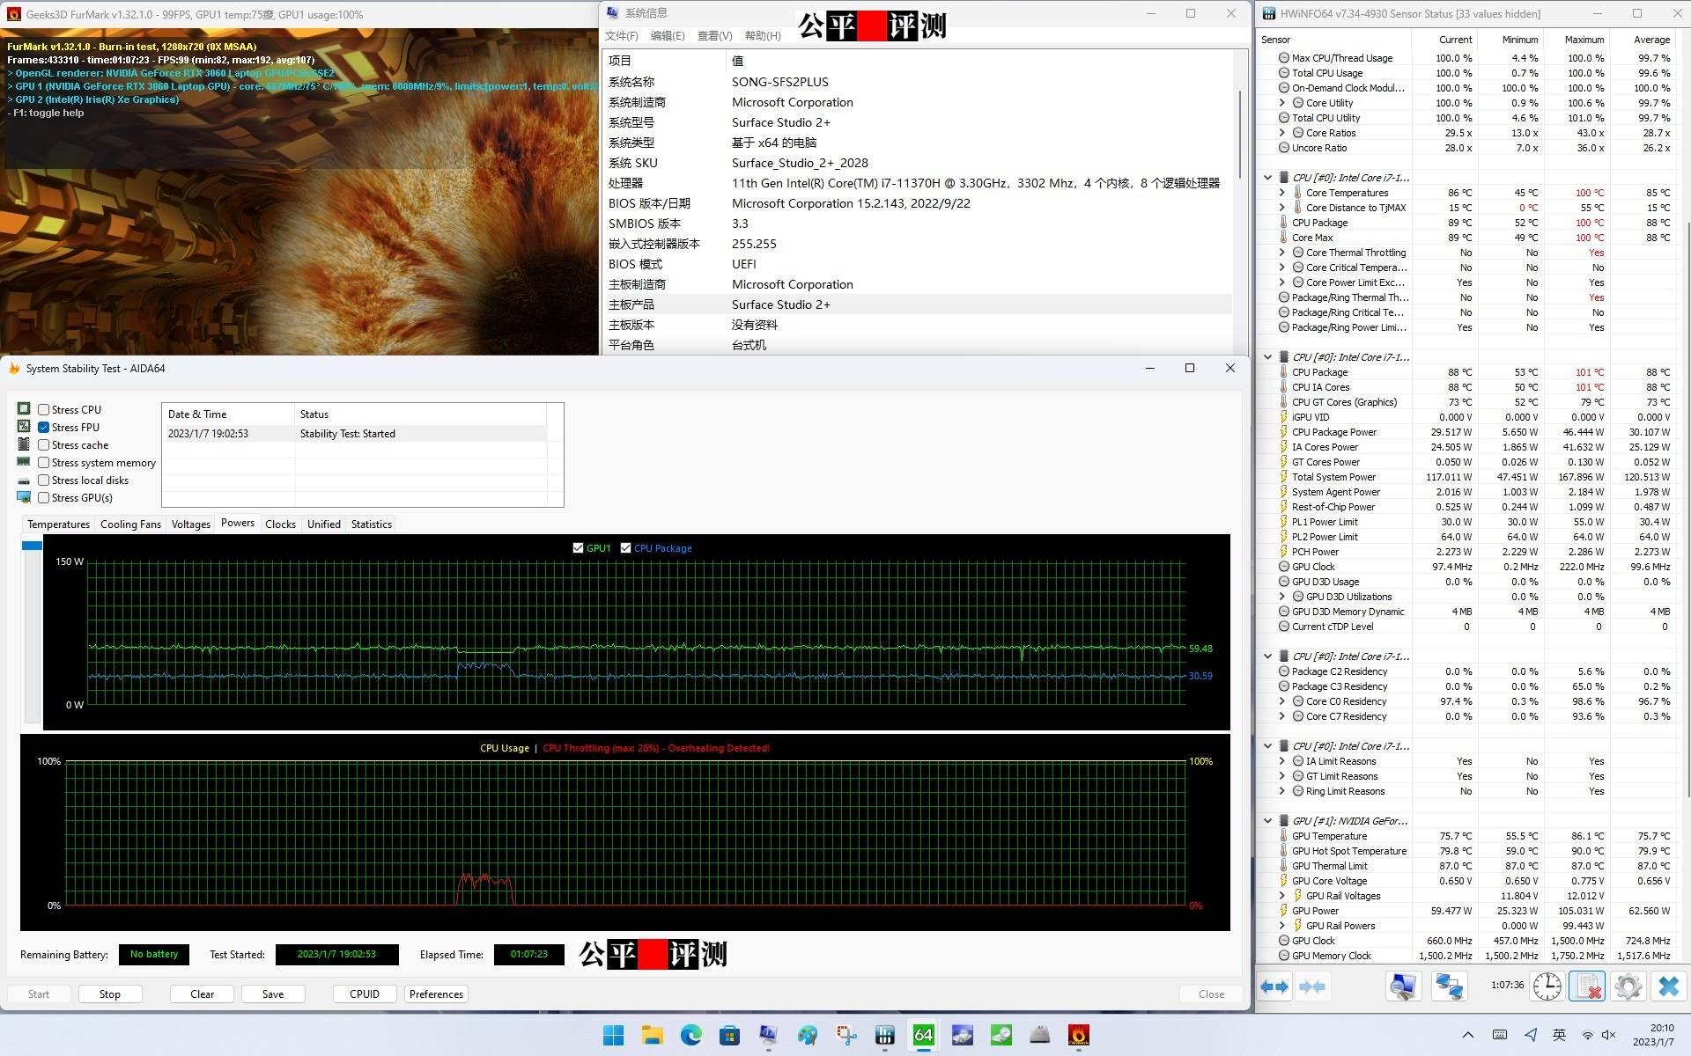
Task: Toggle the GPU1 graph checkbox
Action: (578, 548)
